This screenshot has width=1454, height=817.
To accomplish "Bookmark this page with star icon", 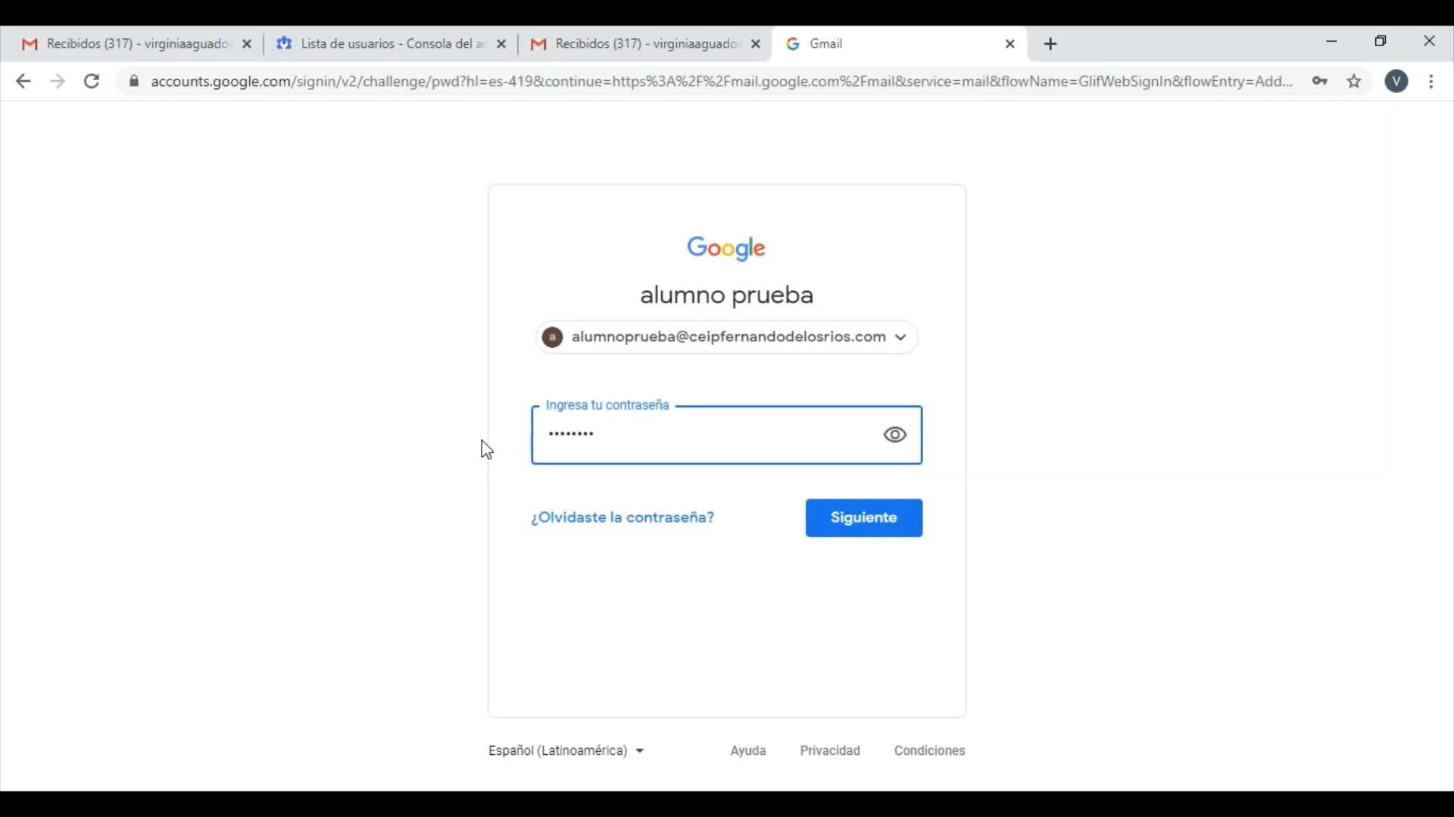I will (1355, 82).
